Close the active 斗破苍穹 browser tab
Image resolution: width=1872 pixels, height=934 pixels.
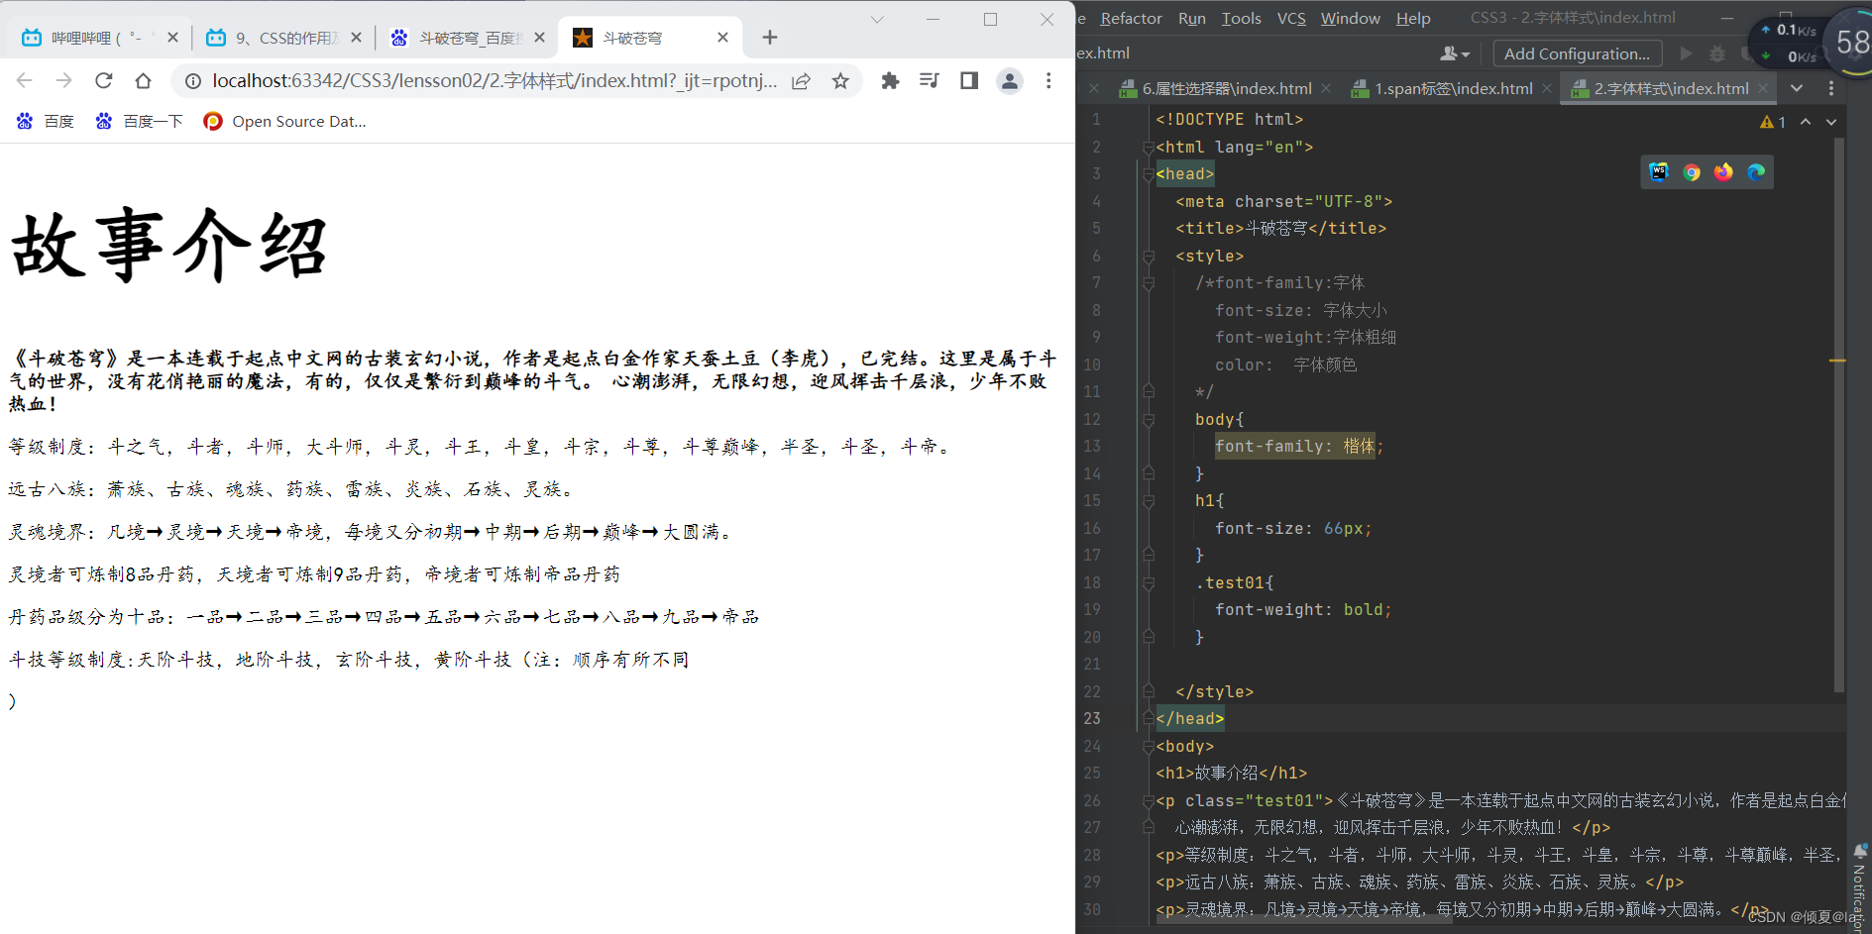pyautogui.click(x=722, y=38)
